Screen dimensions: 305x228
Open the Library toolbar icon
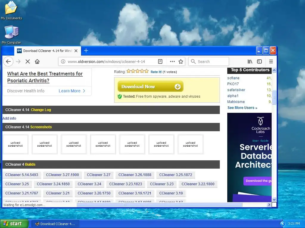point(250,61)
